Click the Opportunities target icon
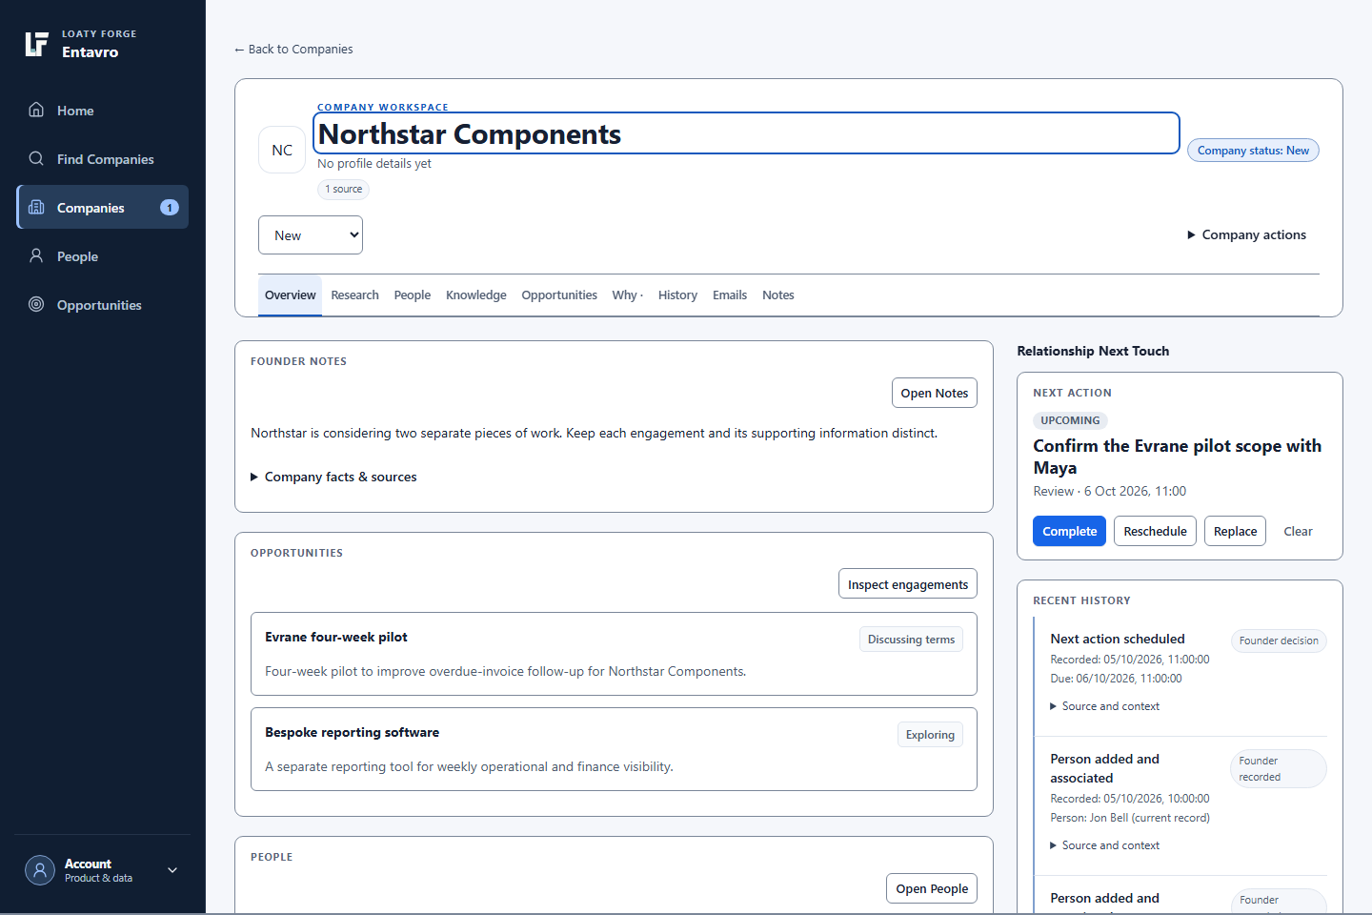The width and height of the screenshot is (1372, 915). click(x=36, y=304)
